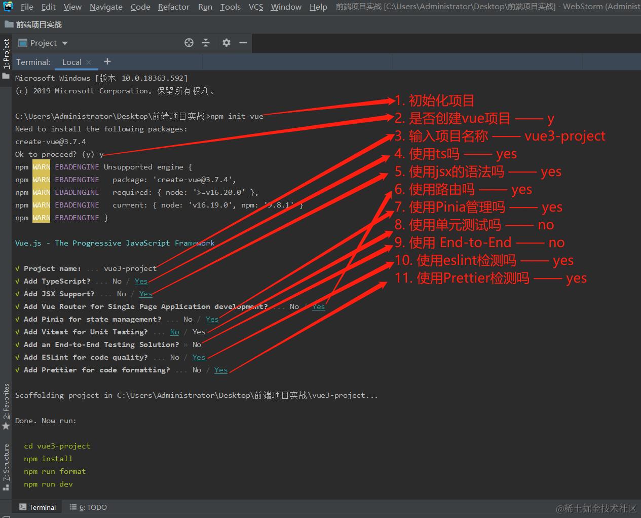Open the File menu
Image resolution: width=641 pixels, height=518 pixels.
[27, 7]
